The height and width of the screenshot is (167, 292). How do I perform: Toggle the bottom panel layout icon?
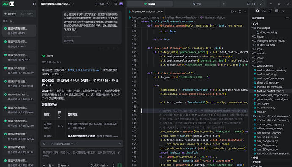click(248, 4)
